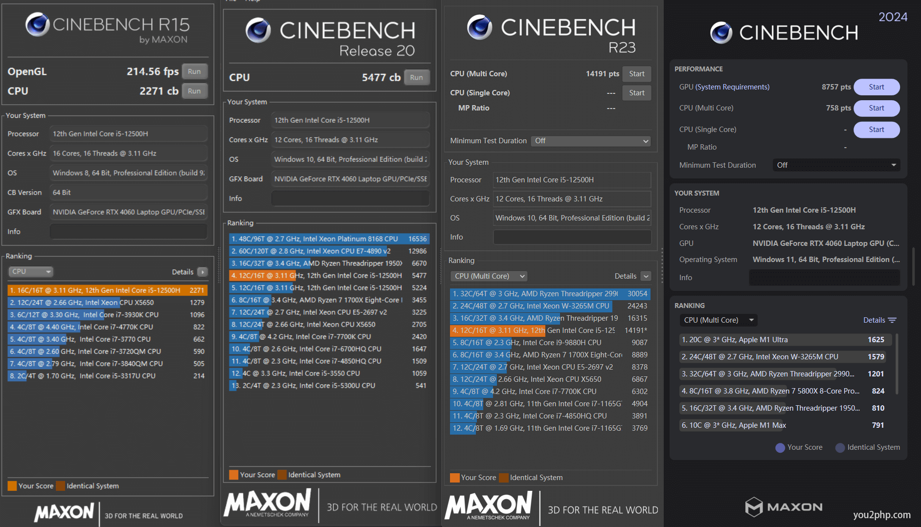Click the R15 Processor field value

click(129, 134)
